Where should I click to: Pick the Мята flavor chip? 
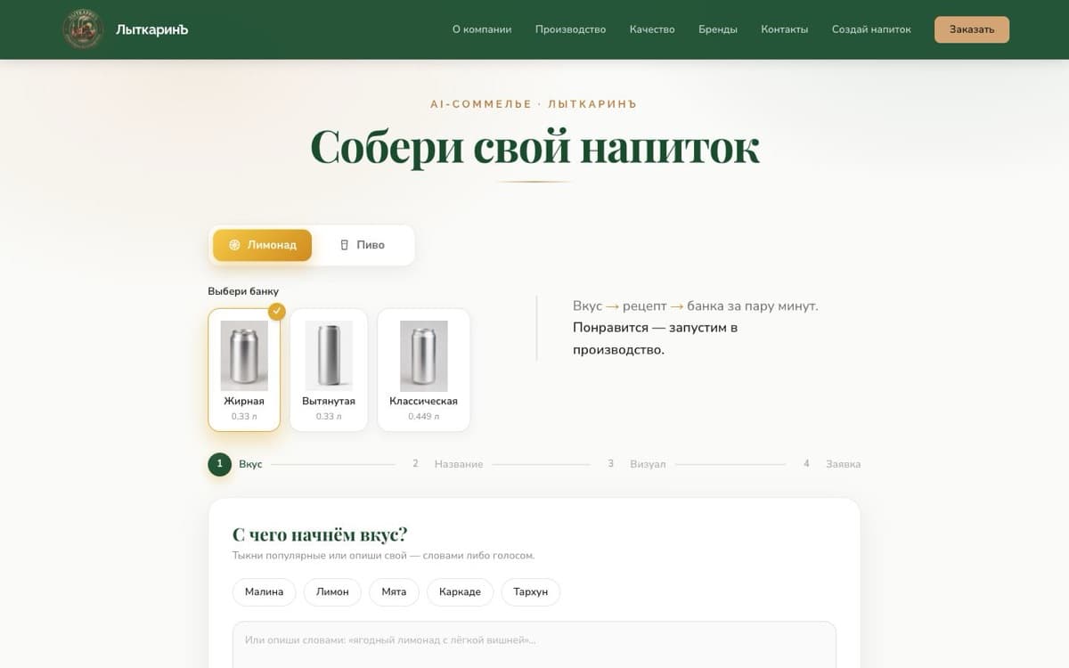[394, 591]
